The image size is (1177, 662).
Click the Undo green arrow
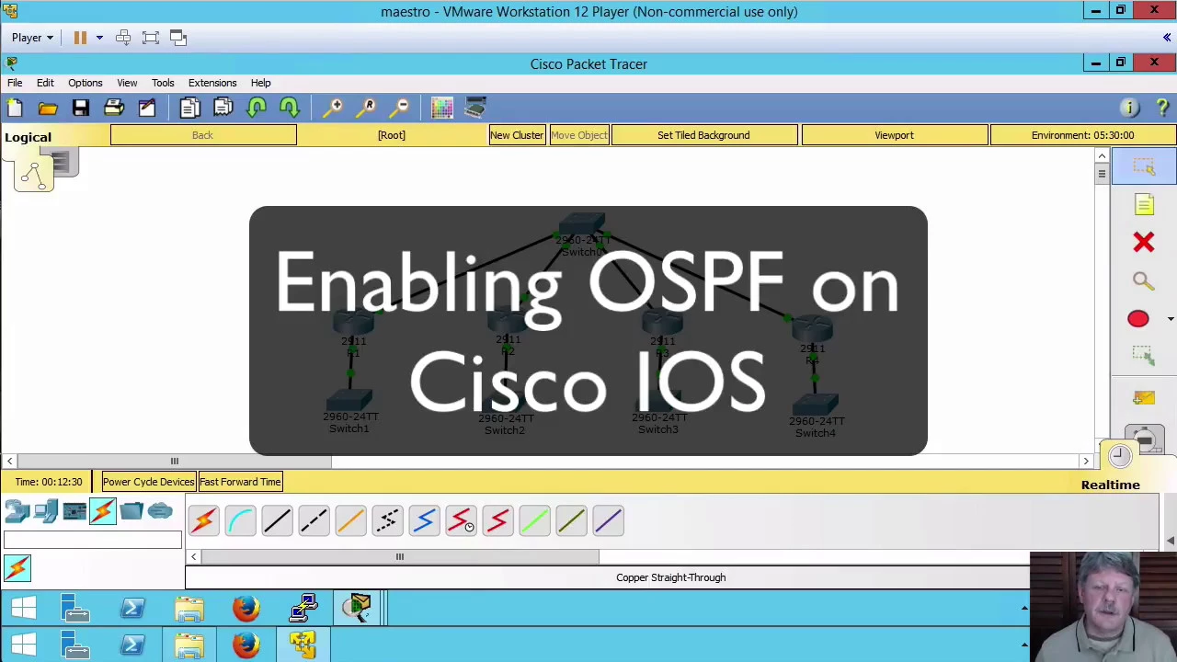[x=257, y=108]
